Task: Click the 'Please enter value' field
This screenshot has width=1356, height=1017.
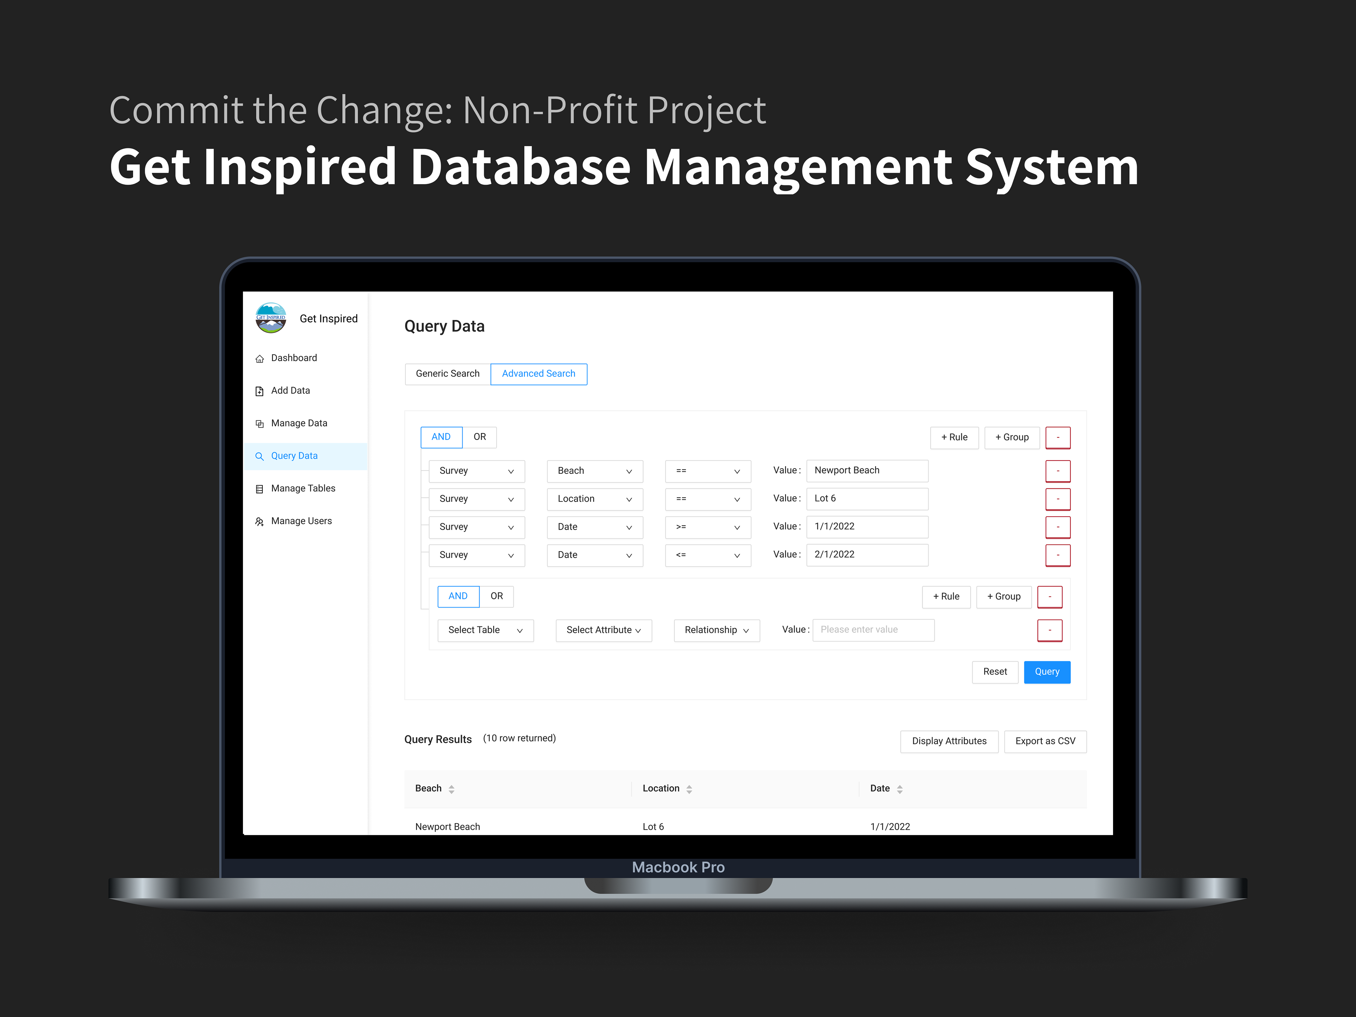Action: pos(873,630)
